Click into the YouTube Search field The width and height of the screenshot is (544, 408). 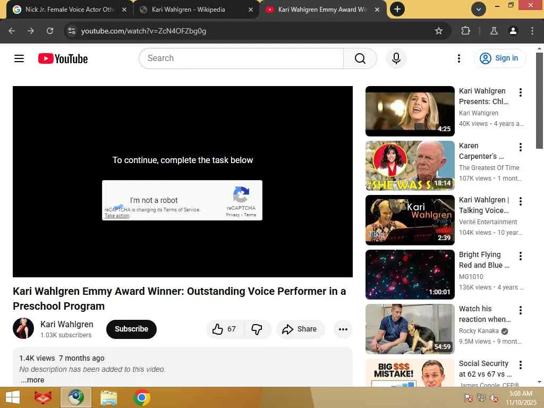pos(241,58)
